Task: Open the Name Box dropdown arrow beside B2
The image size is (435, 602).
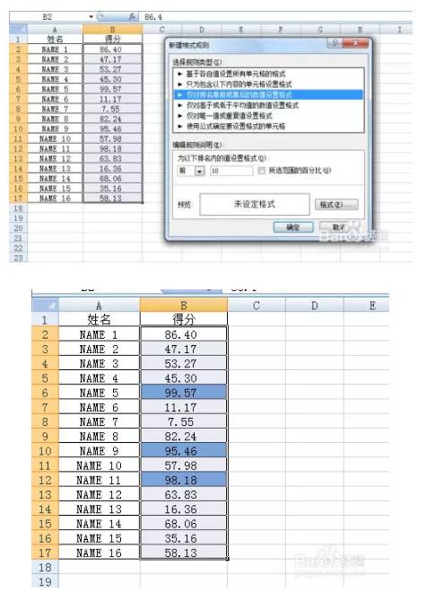Action: 91,16
